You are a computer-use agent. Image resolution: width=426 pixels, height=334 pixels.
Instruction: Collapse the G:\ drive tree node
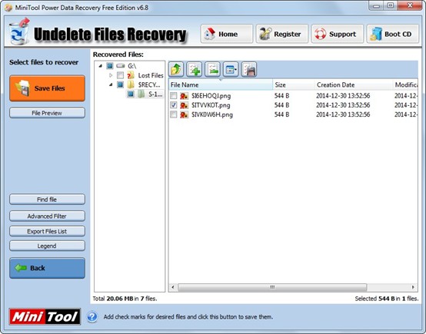pos(101,66)
